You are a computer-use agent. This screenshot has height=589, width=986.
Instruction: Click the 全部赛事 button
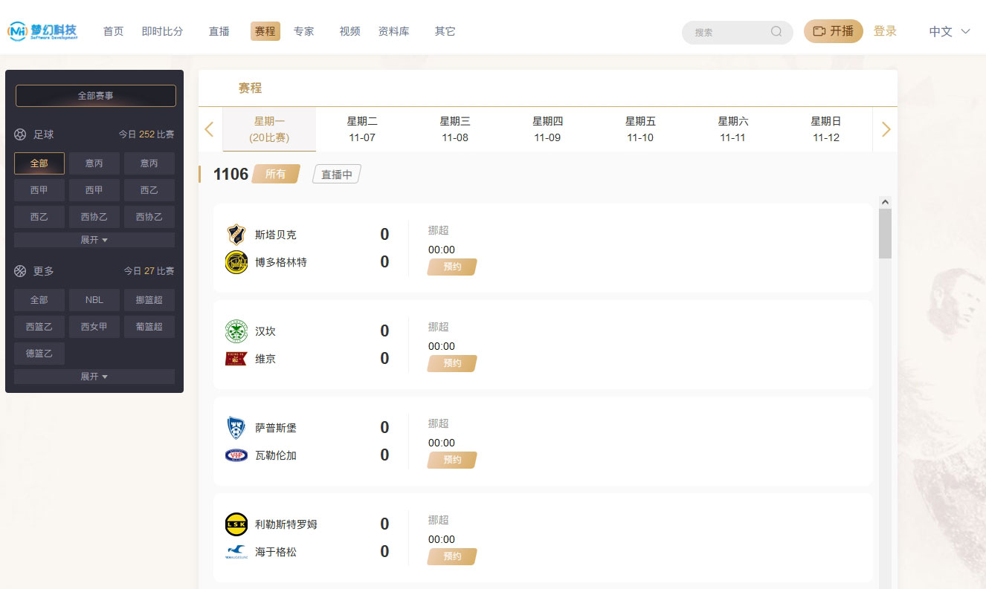(x=96, y=96)
